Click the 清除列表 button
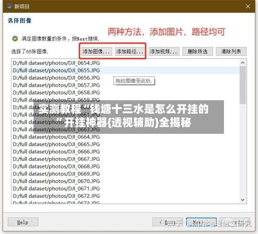 [231, 51]
